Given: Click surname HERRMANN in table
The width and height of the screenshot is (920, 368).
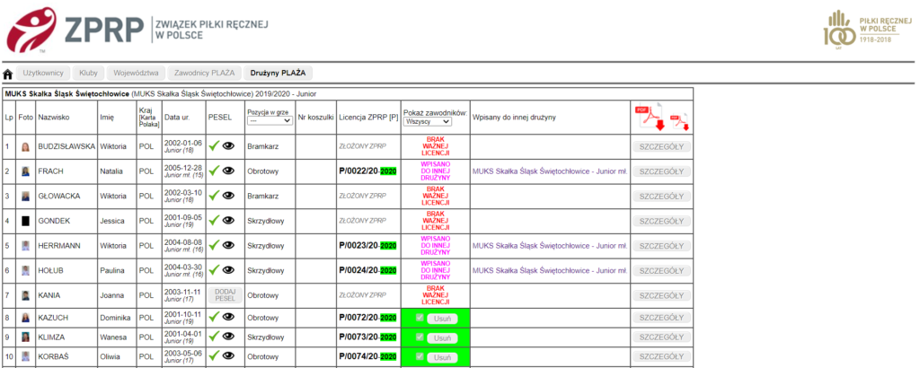Looking at the screenshot, I should click(59, 245).
